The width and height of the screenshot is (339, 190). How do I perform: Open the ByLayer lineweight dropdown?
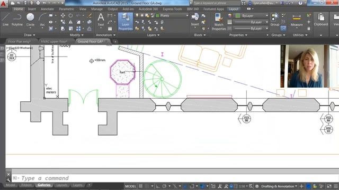tap(267, 22)
